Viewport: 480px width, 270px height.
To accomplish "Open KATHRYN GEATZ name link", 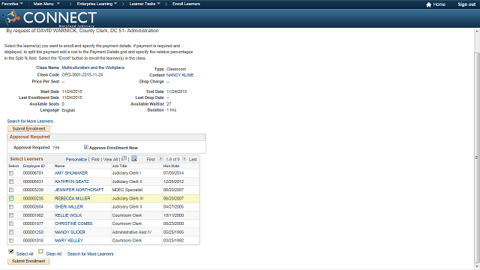I will pos(72,181).
